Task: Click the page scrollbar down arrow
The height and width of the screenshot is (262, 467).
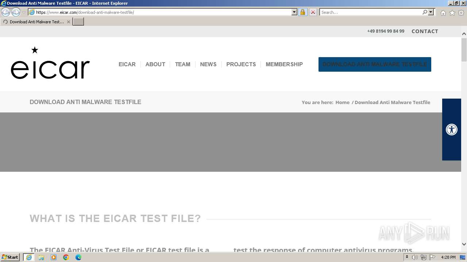Action: coord(464,244)
